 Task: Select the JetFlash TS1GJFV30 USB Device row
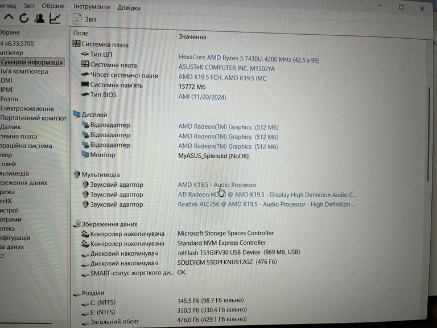pos(238,252)
